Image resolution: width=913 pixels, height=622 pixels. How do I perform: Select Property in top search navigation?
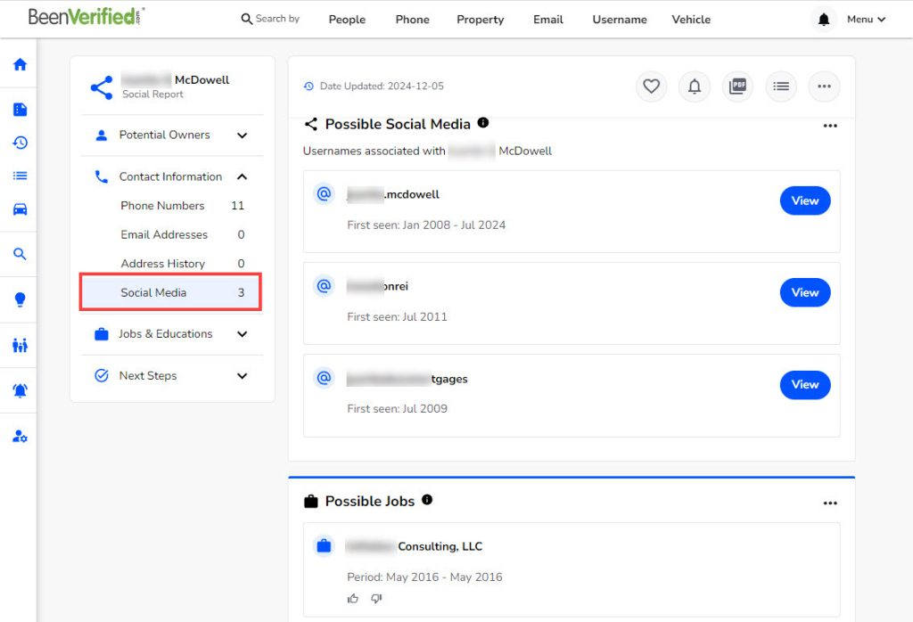tap(480, 20)
